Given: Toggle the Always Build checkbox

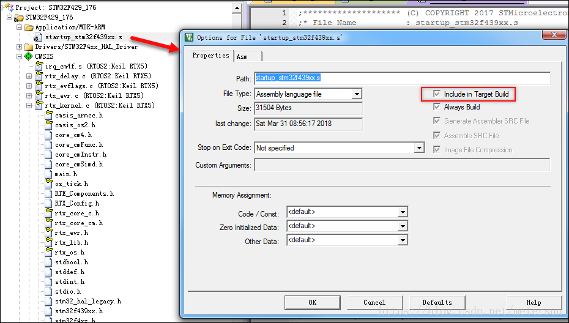Looking at the screenshot, I should tap(437, 106).
